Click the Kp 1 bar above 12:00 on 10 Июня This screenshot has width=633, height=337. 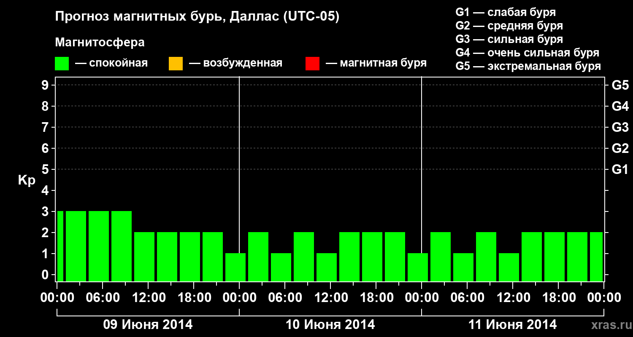[327, 267]
